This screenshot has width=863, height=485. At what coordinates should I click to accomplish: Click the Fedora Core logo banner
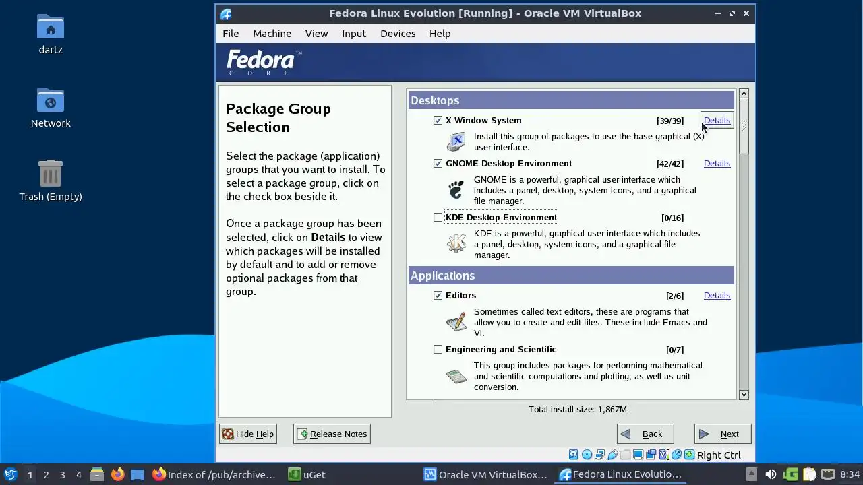263,63
